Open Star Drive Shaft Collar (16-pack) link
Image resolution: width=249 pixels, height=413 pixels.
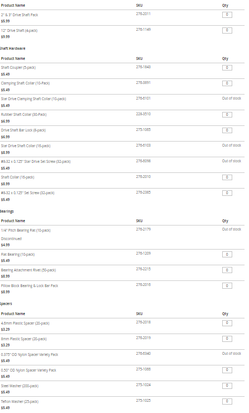click(26, 146)
